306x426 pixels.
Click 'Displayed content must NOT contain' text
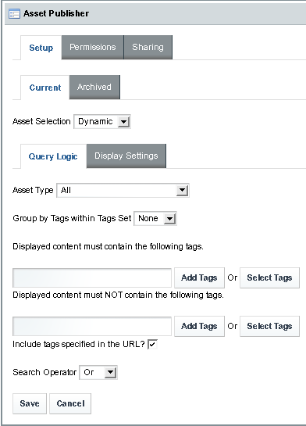(119, 295)
